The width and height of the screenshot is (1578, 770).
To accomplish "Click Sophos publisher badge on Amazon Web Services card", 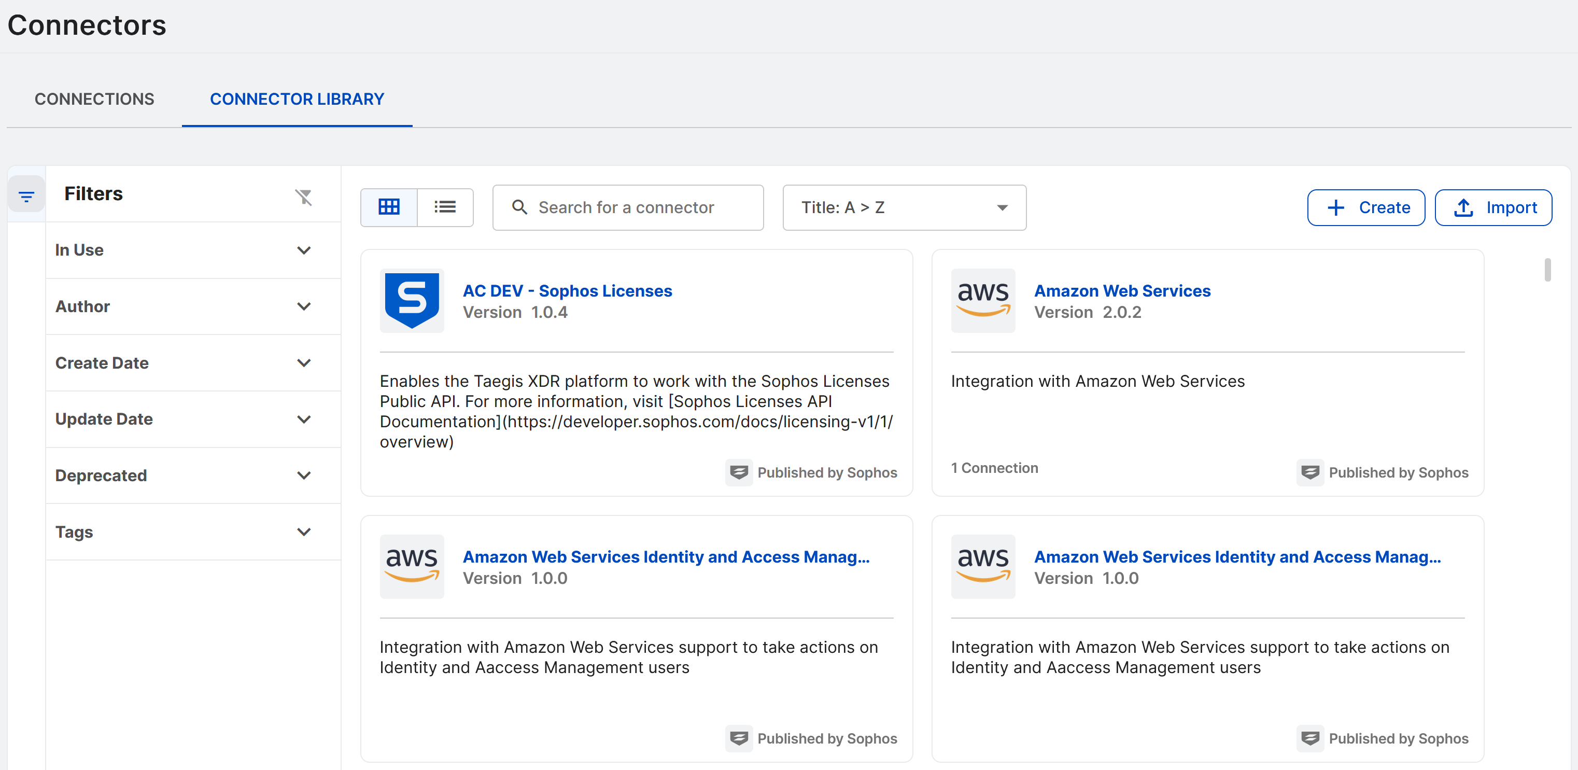I will [1309, 472].
